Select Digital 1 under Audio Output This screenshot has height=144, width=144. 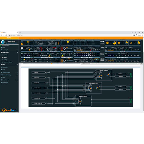click(5, 55)
